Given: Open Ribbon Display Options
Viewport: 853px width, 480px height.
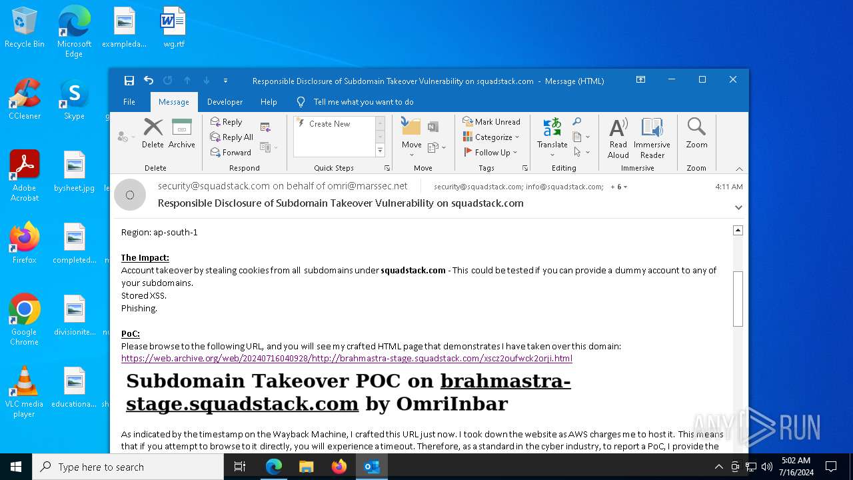Looking at the screenshot, I should click(640, 80).
